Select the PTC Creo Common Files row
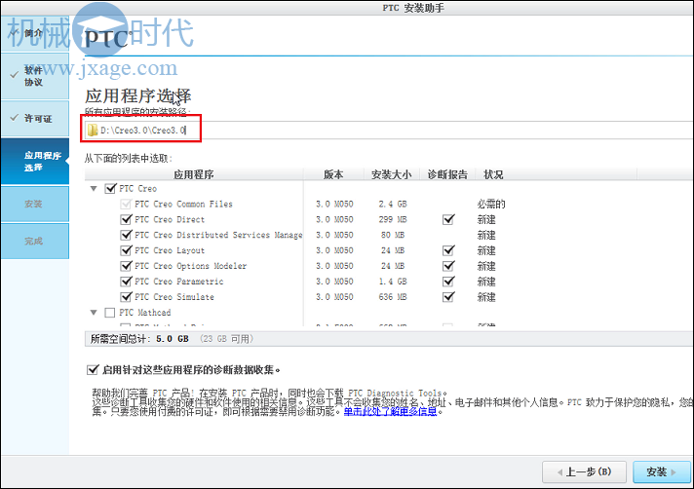 (183, 204)
